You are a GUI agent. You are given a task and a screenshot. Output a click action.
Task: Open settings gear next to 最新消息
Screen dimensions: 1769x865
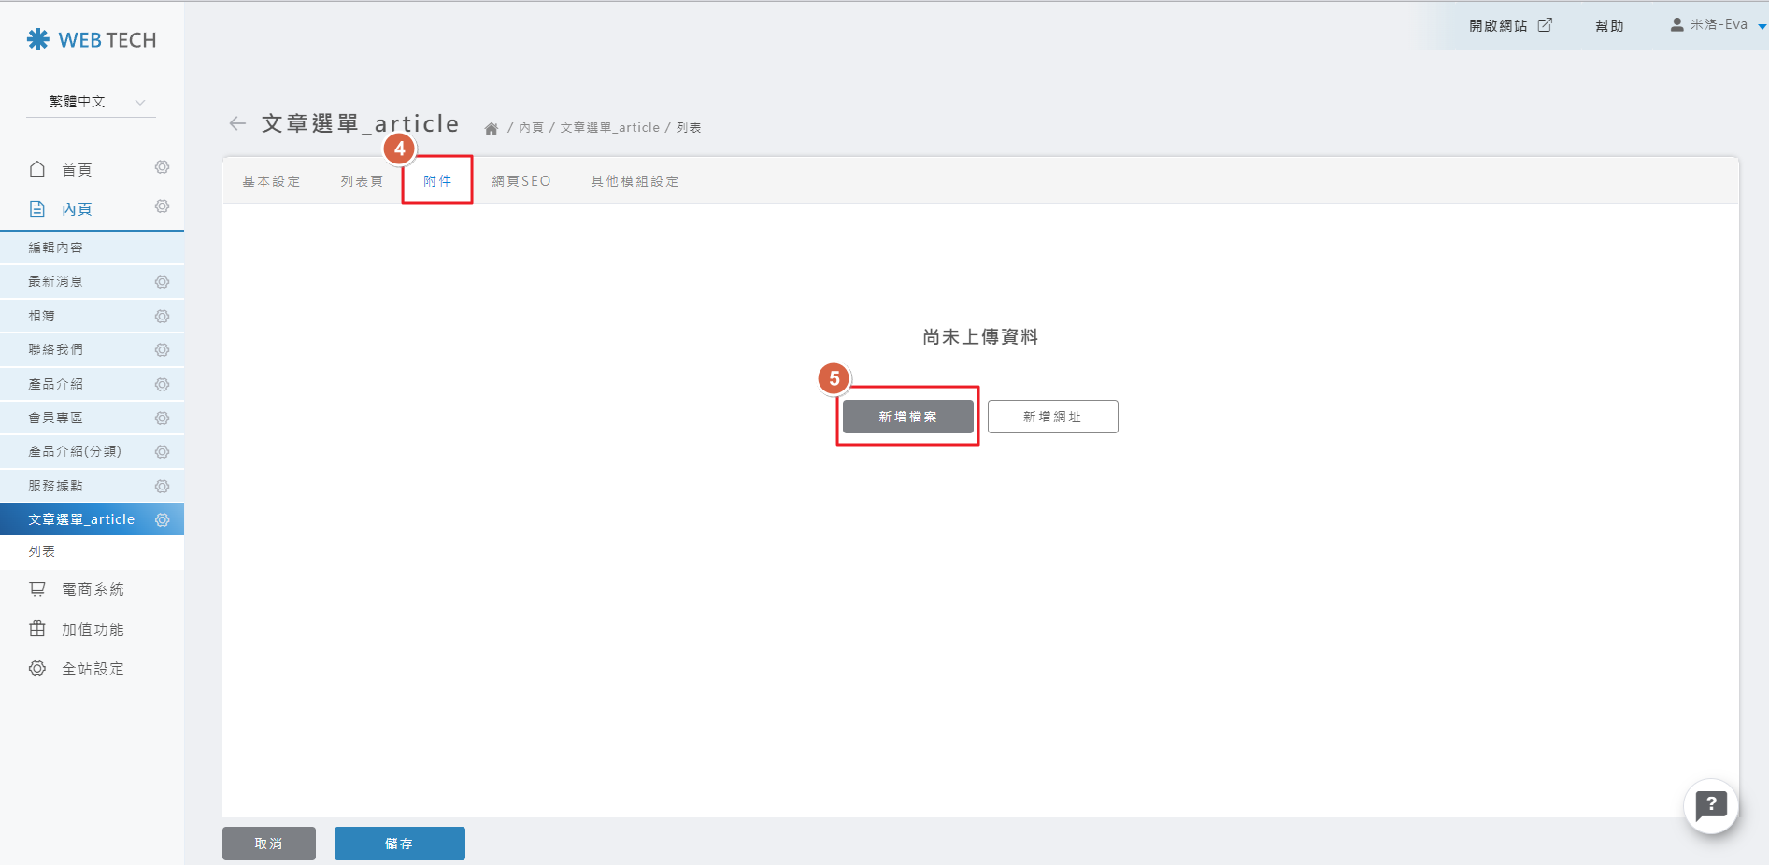coord(162,282)
